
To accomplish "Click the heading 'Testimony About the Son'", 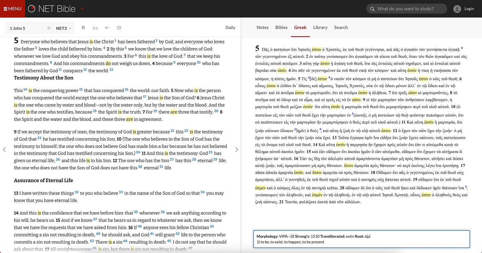I will pos(44,78).
